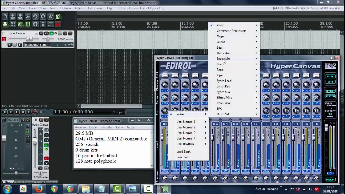This screenshot has height=194, width=345.
Task: Open Firefox from the taskbar
Action: tap(39, 189)
